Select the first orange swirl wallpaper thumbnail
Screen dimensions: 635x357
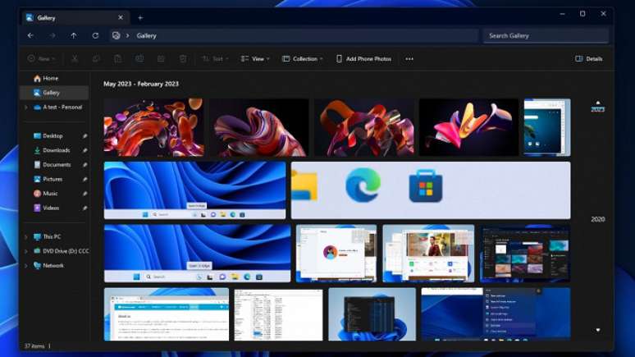tap(154, 127)
